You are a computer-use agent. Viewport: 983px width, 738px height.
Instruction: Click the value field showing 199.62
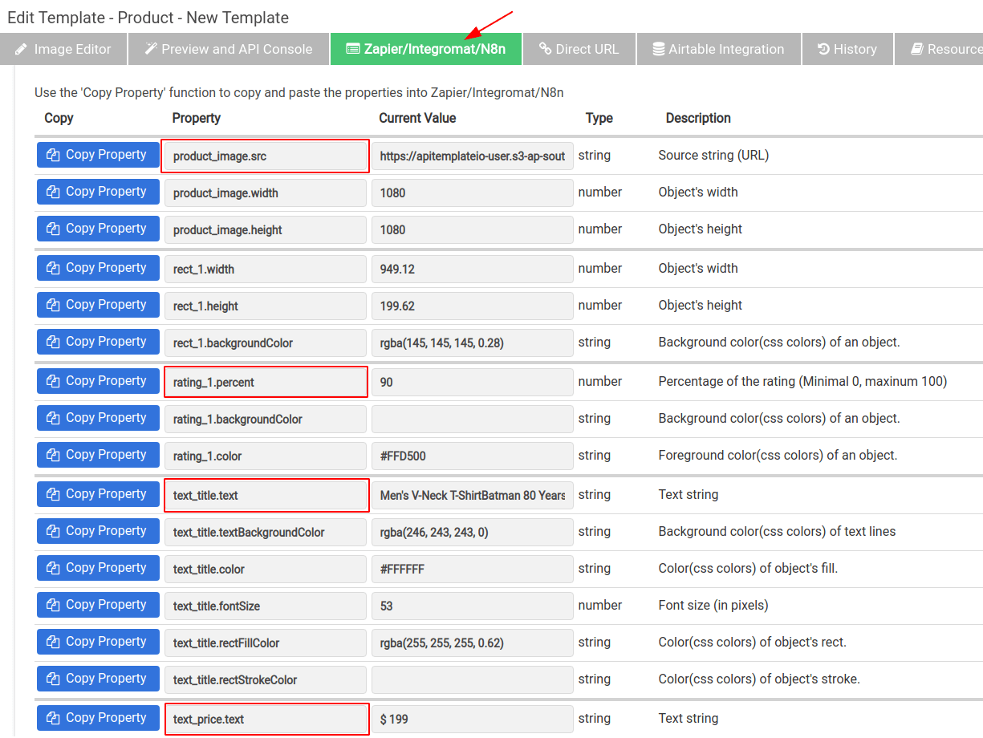473,306
